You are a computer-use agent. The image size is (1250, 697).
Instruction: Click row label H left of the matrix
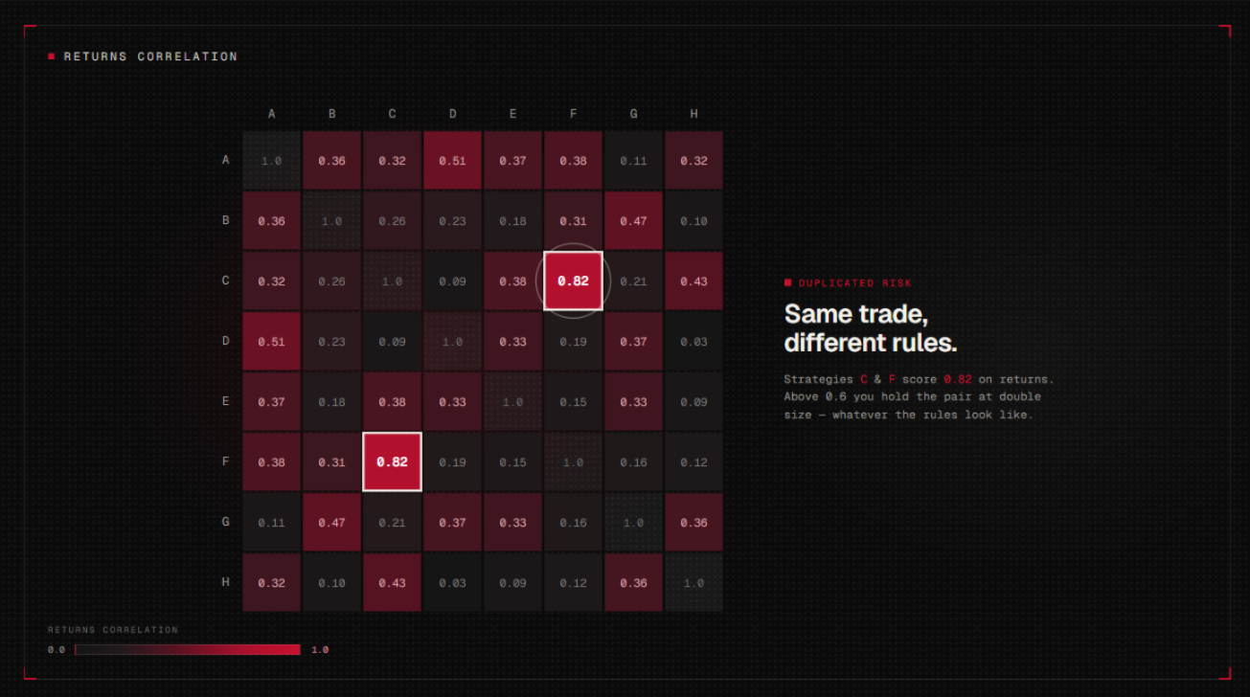click(x=226, y=582)
